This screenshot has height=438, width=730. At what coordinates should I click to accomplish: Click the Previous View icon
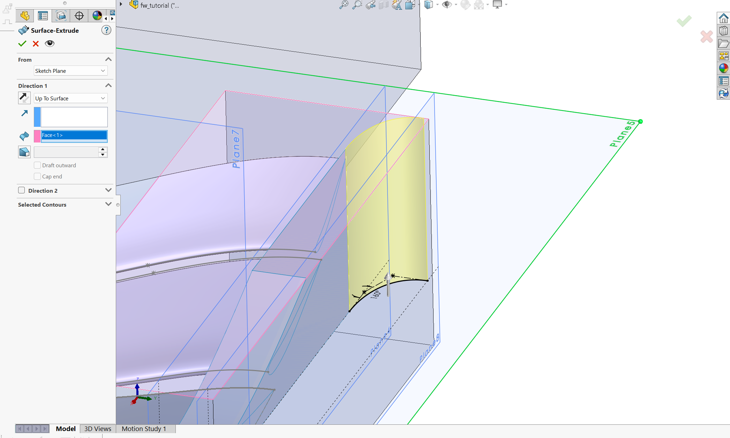point(371,5)
